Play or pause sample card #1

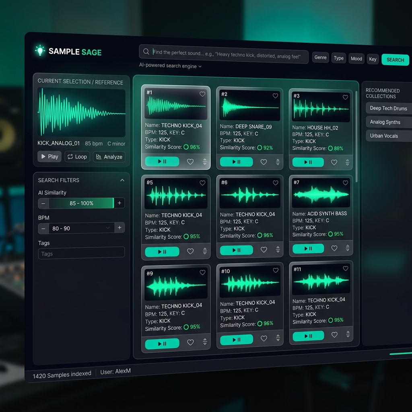162,161
